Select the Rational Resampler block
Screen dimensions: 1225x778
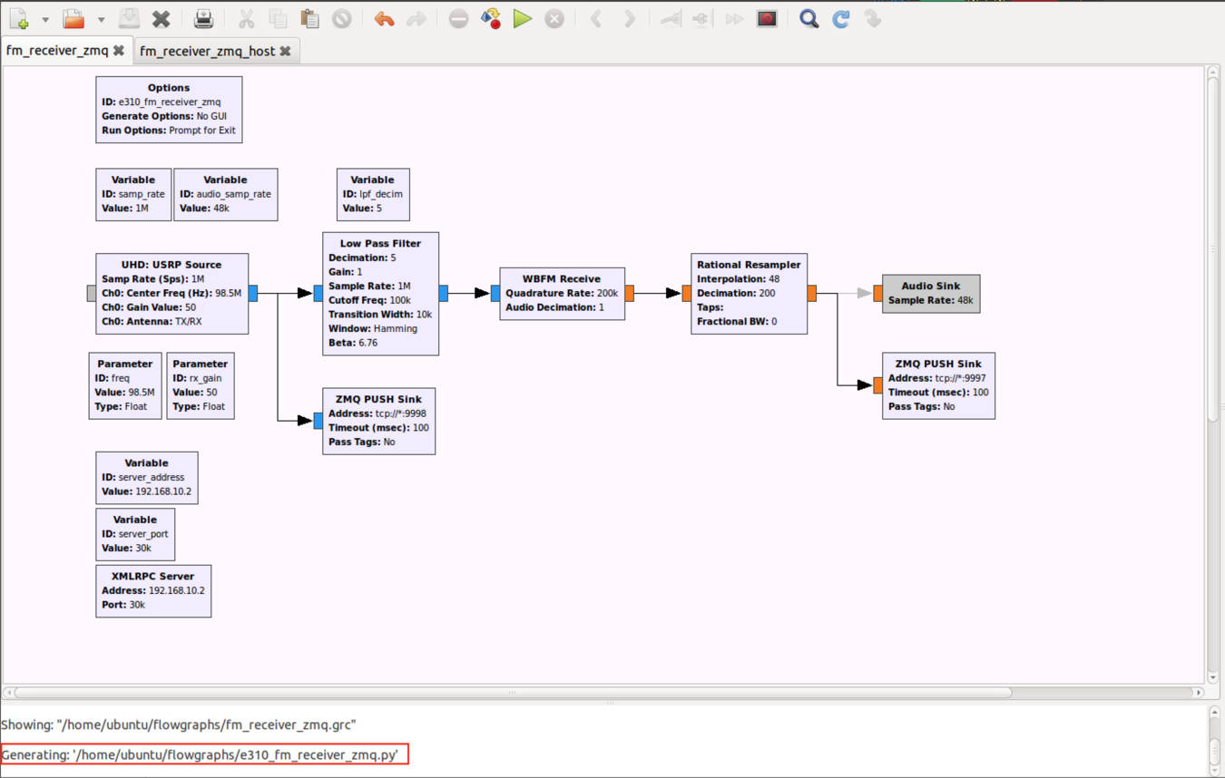coord(749,294)
